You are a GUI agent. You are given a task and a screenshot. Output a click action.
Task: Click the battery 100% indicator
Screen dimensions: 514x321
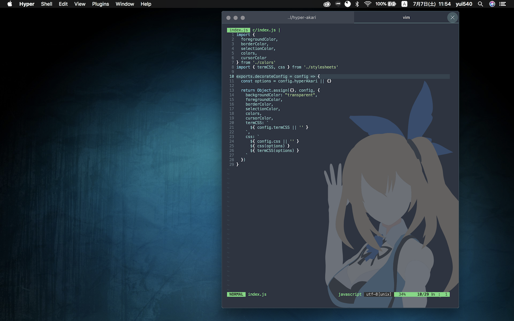(385, 4)
